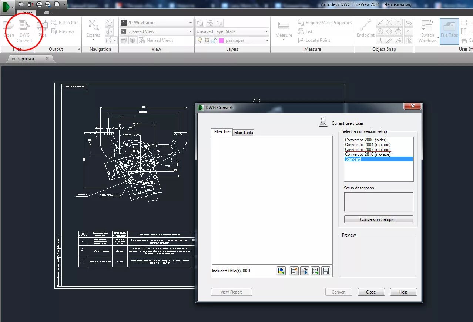Select Convert to 2000 (folder) setup
This screenshot has width=473, height=322.
point(366,140)
